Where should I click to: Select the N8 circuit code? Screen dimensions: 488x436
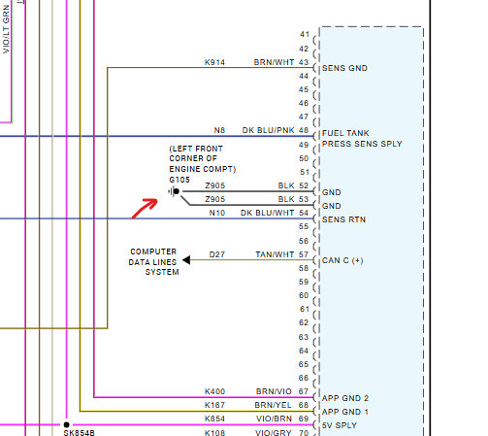tap(219, 130)
